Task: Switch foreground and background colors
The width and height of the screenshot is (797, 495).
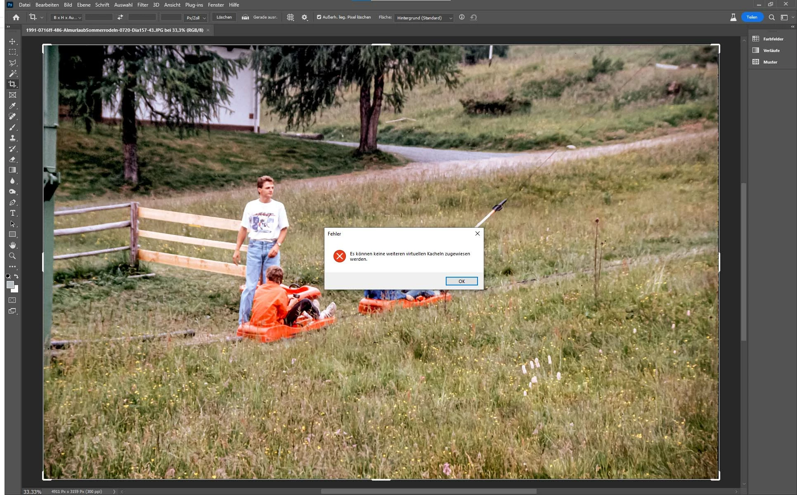Action: coord(17,276)
